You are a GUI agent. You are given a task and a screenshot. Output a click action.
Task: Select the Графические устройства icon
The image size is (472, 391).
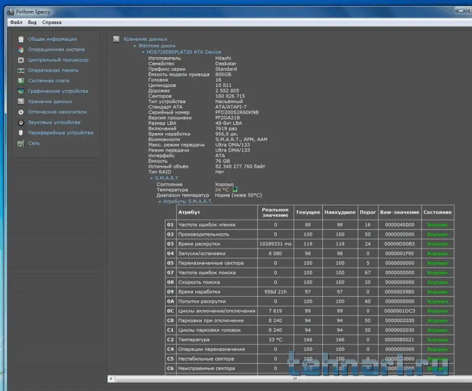pyautogui.click(x=21, y=91)
